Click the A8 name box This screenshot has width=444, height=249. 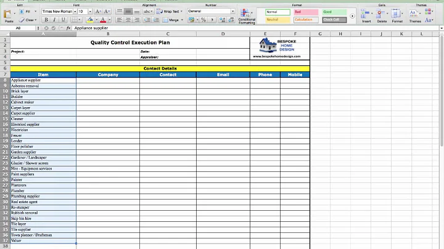(18, 28)
